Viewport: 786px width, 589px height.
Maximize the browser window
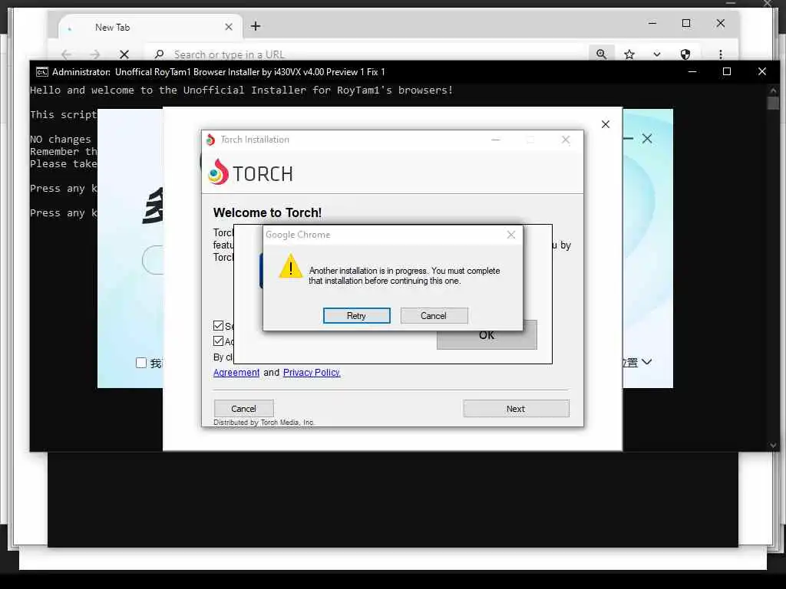pyautogui.click(x=686, y=23)
